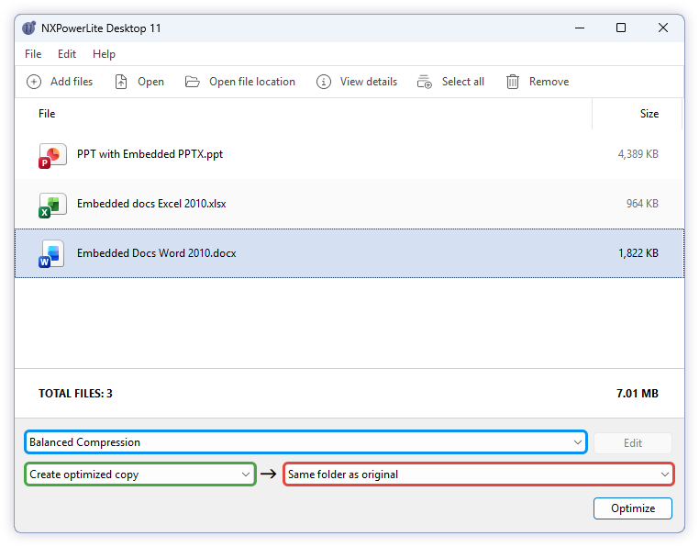Image resolution: width=699 pixels, height=547 pixels.
Task: Click the 4,389 KB size value
Action: click(638, 154)
